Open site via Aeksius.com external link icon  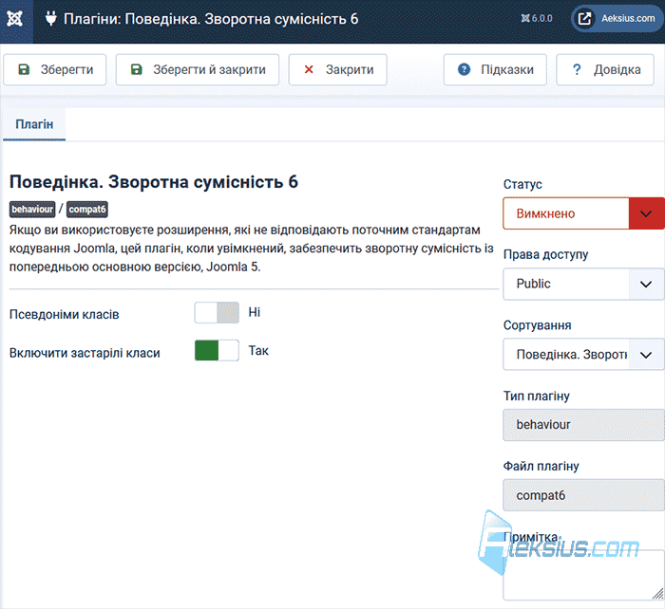click(585, 19)
